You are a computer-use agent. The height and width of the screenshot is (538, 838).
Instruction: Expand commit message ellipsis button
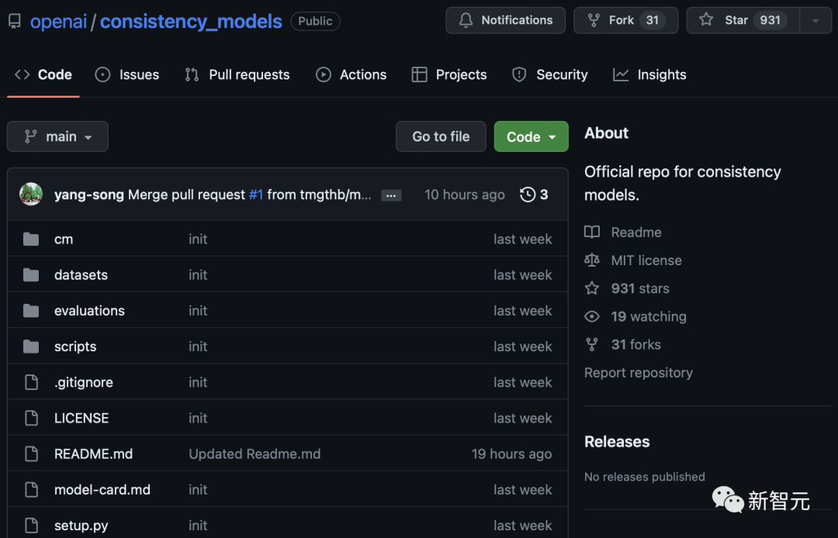click(391, 195)
